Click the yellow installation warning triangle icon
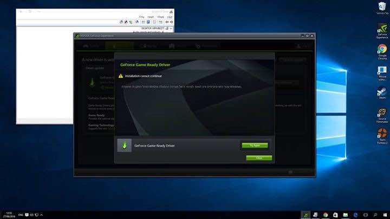This screenshot has height=219, width=390. click(x=121, y=76)
